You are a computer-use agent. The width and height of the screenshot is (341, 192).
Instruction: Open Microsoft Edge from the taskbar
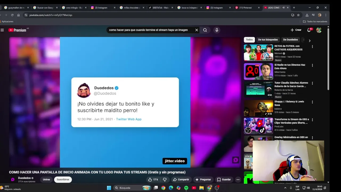click(x=171, y=188)
